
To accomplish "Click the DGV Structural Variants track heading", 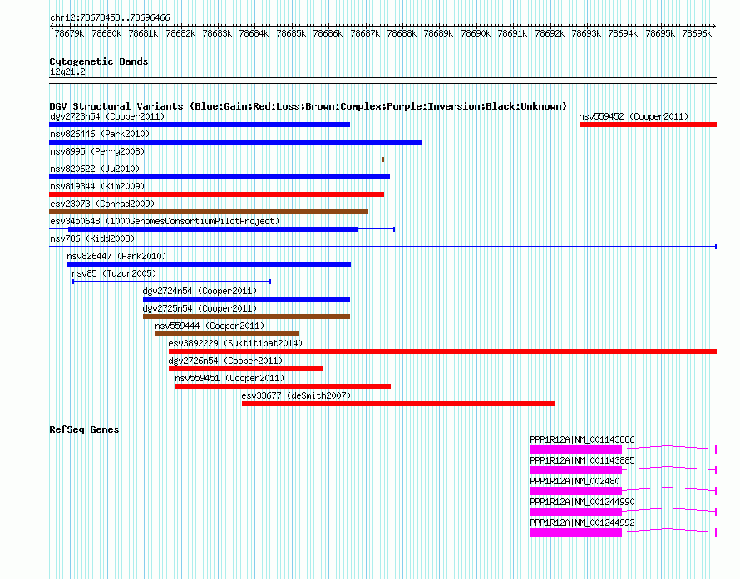I will pyautogui.click(x=308, y=106).
